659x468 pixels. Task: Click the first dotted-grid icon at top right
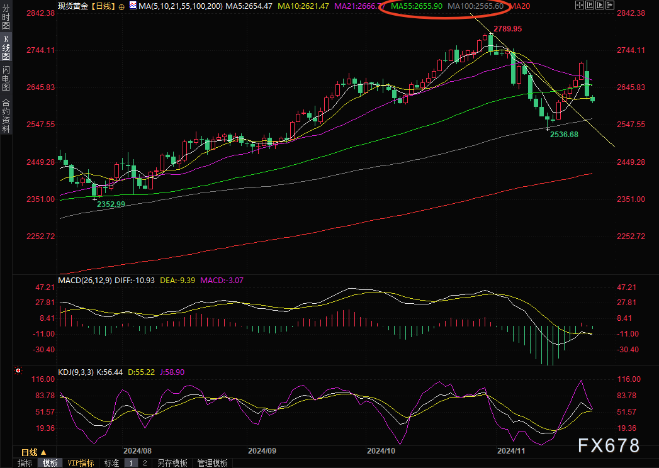(580, 6)
